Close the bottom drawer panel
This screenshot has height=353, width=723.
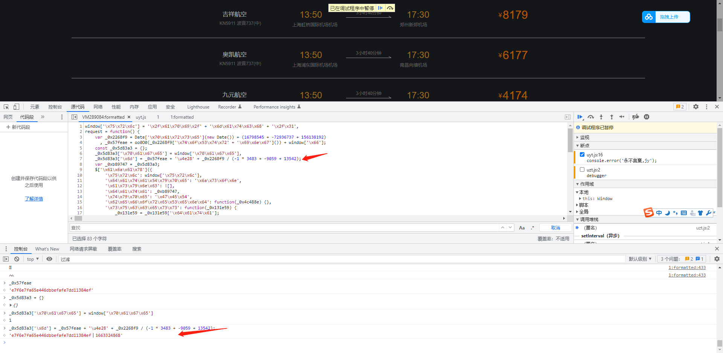(x=717, y=249)
